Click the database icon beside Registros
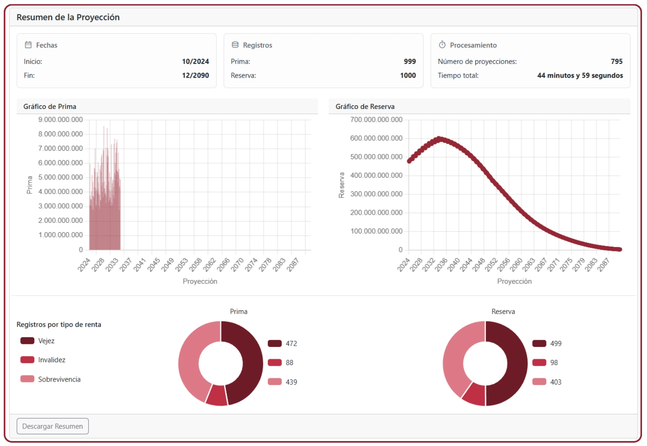This screenshot has height=446, width=647. pyautogui.click(x=235, y=45)
